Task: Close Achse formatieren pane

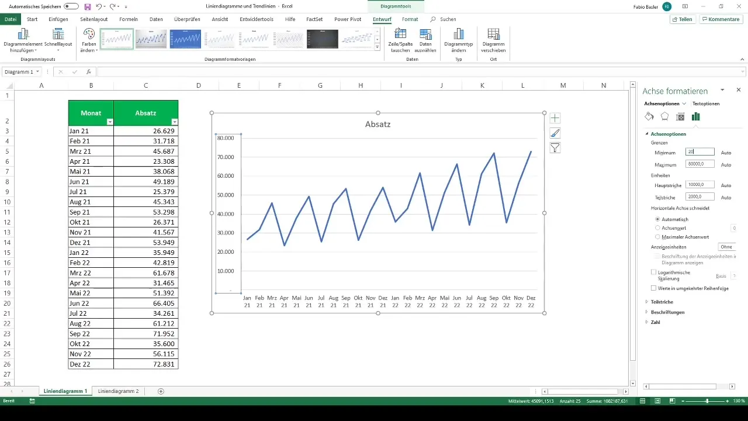Action: tap(739, 90)
